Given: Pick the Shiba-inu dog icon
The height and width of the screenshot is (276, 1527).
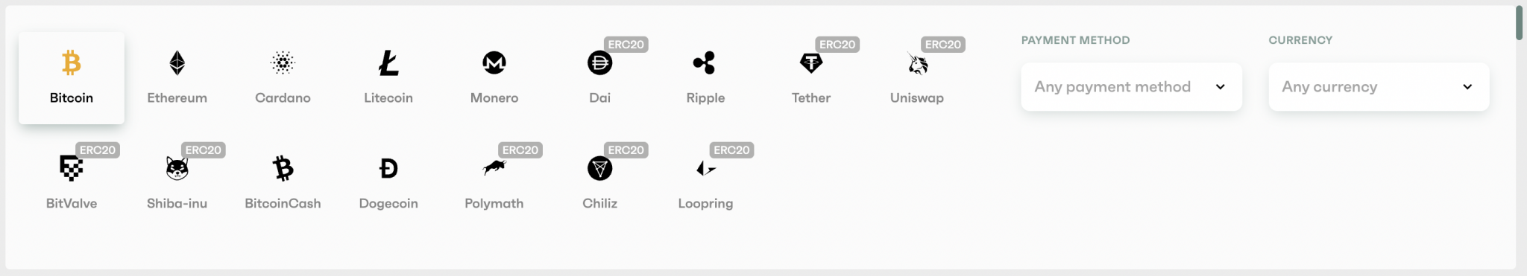Looking at the screenshot, I should [x=177, y=169].
